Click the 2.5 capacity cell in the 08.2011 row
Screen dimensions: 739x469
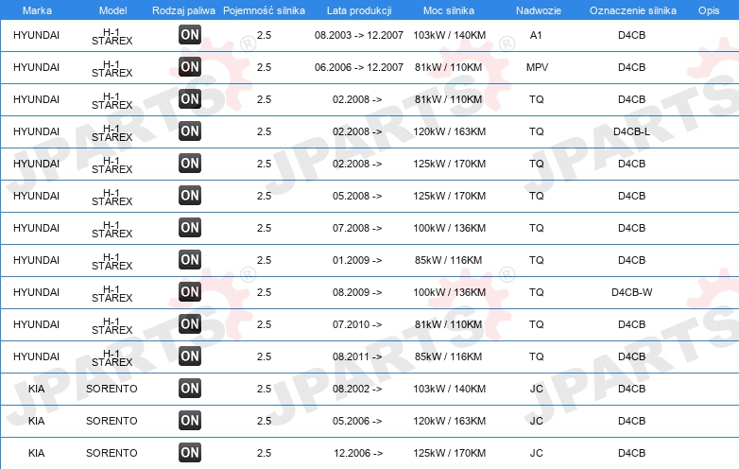pos(264,356)
